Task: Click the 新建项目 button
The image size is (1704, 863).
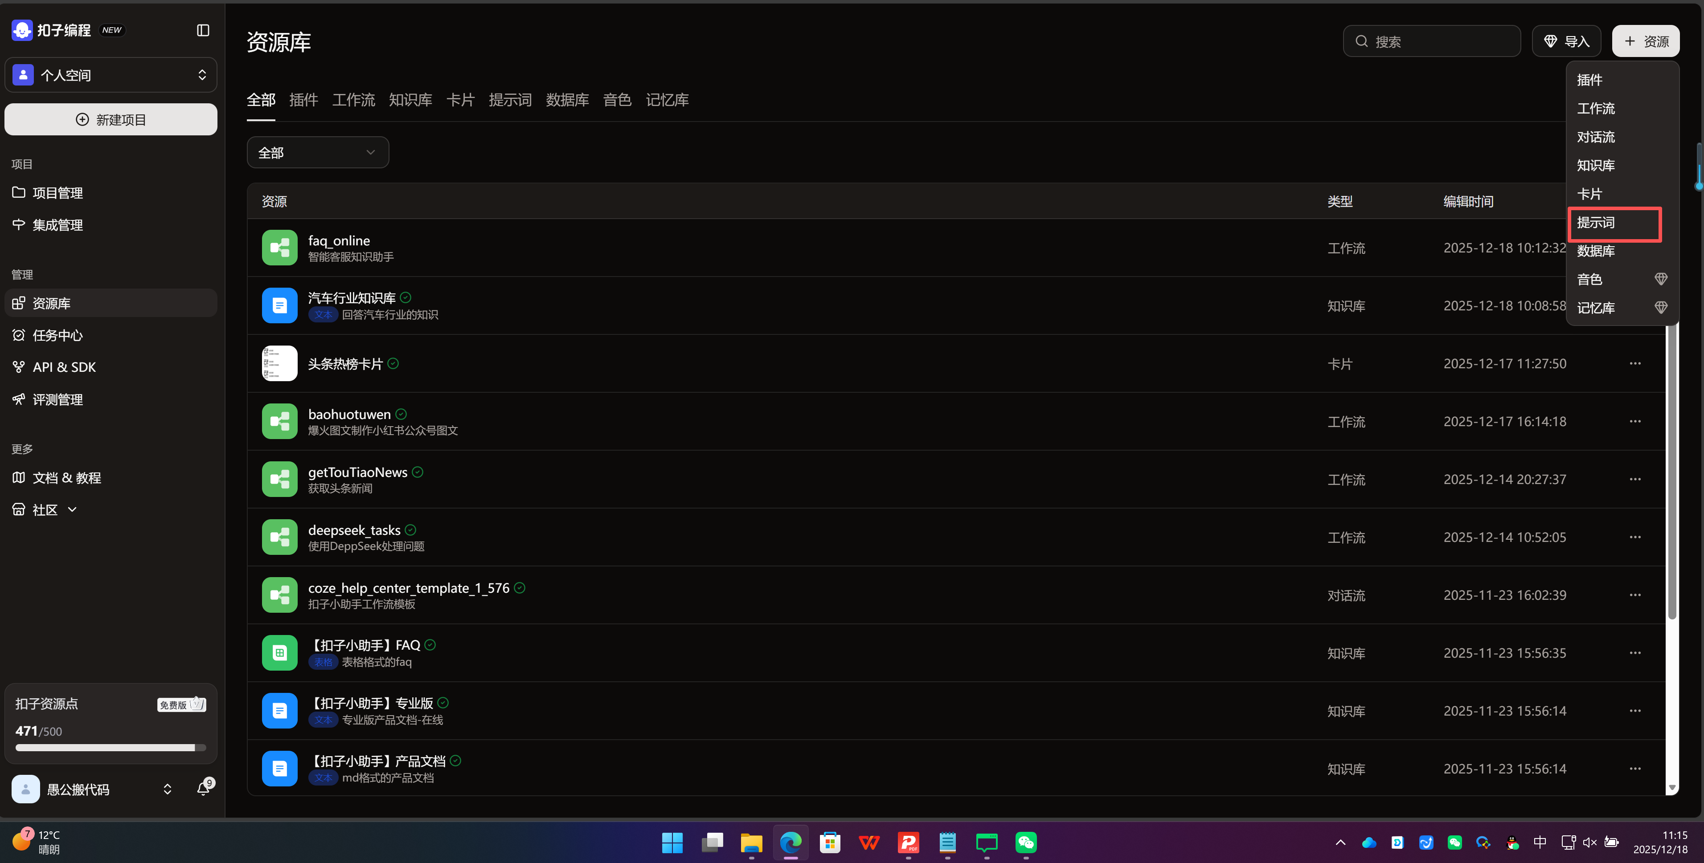Action: coord(111,120)
